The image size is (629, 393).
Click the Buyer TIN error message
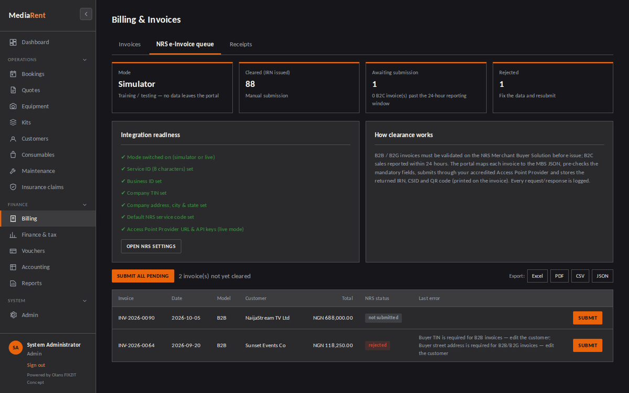point(486,345)
